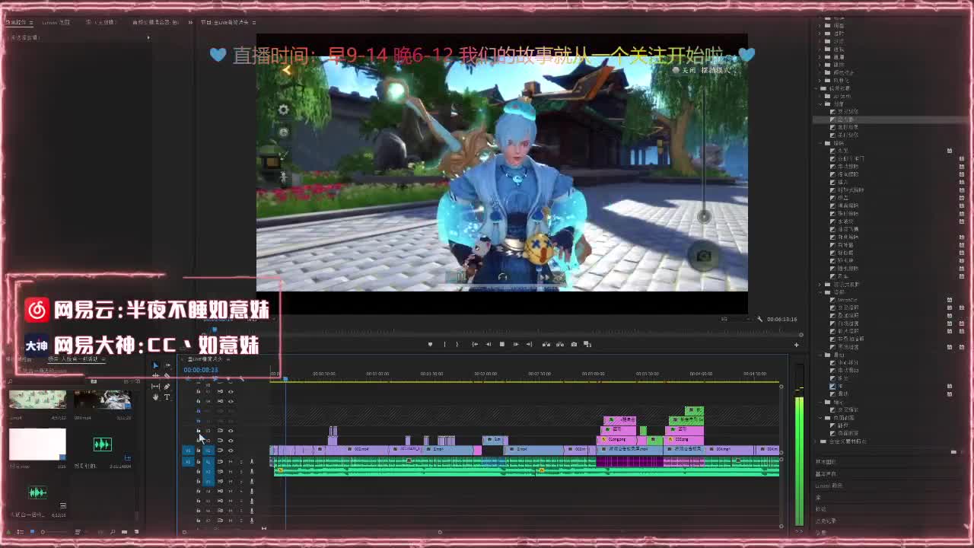Click the Lift button
974x548 pixels.
coord(546,344)
